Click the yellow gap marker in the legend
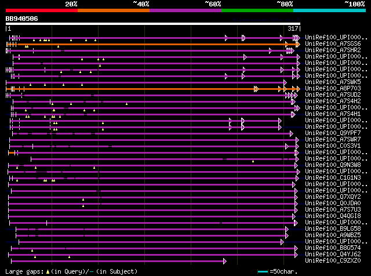371x276 pixels. click(48, 272)
